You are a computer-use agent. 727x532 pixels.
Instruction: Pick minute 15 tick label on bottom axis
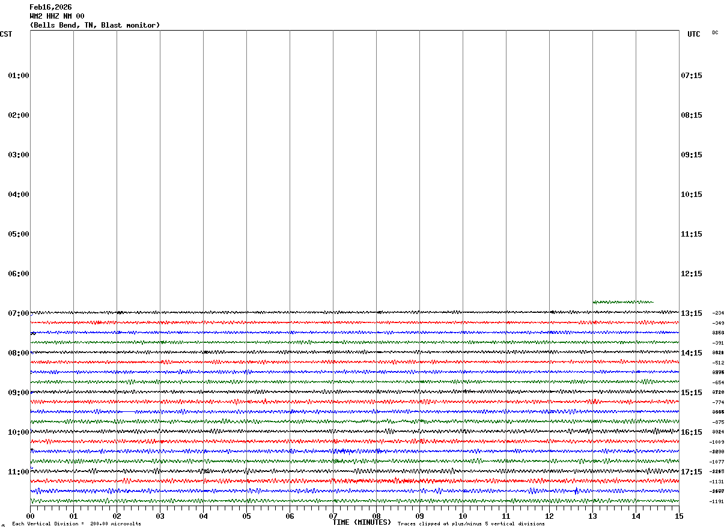(x=679, y=516)
